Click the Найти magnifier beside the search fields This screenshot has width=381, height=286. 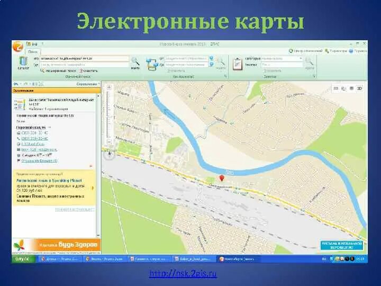[135, 63]
